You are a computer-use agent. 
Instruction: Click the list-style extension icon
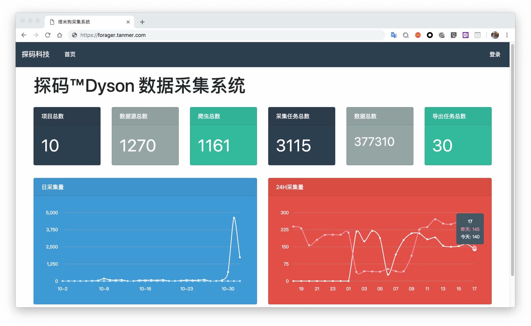coord(477,35)
